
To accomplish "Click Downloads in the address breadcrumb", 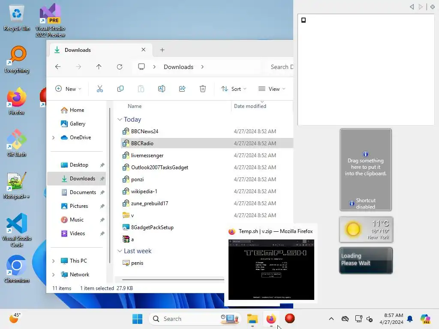I will point(178,67).
